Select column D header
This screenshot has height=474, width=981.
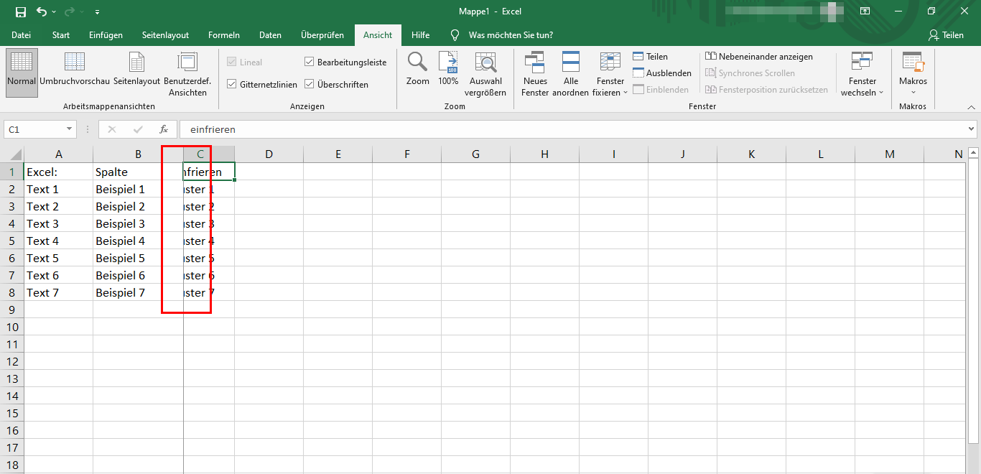click(269, 154)
